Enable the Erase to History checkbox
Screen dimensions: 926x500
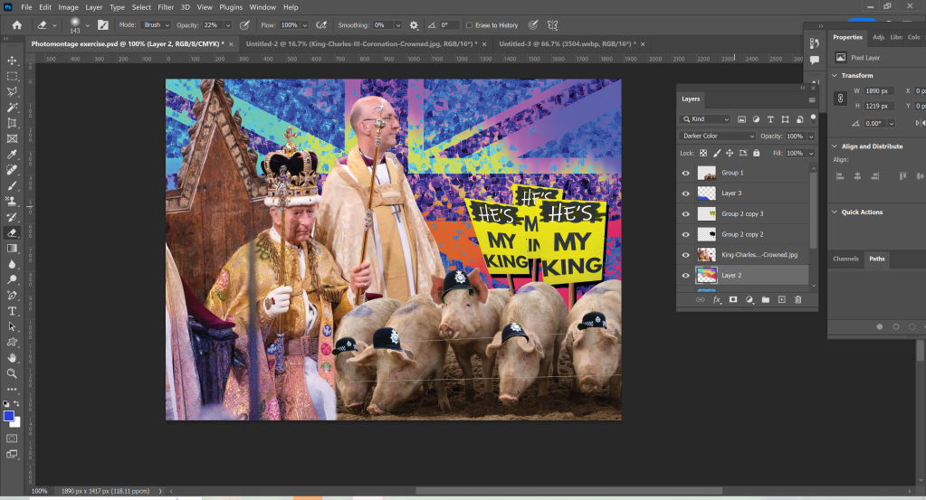(x=469, y=25)
